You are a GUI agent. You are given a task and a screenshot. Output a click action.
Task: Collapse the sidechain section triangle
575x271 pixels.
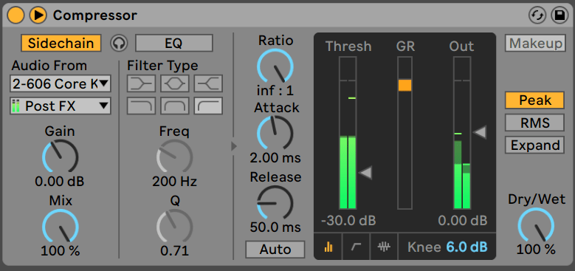pos(233,147)
